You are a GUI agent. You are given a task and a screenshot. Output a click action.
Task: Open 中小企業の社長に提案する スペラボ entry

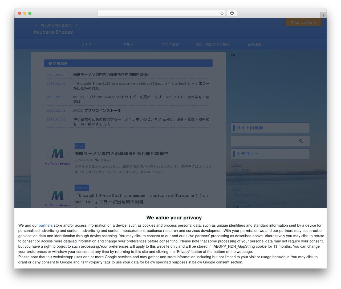coord(141,122)
